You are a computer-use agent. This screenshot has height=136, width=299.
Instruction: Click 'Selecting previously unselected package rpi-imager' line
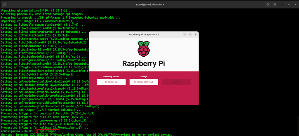(42, 14)
